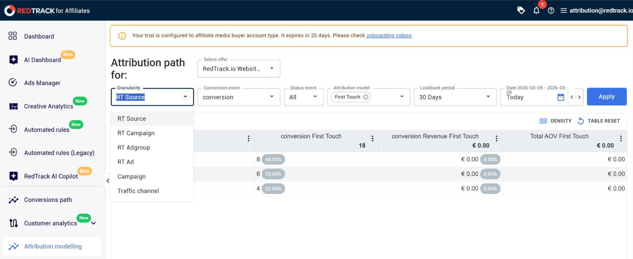Apply the selected filters
The width and height of the screenshot is (633, 259).
tap(606, 97)
